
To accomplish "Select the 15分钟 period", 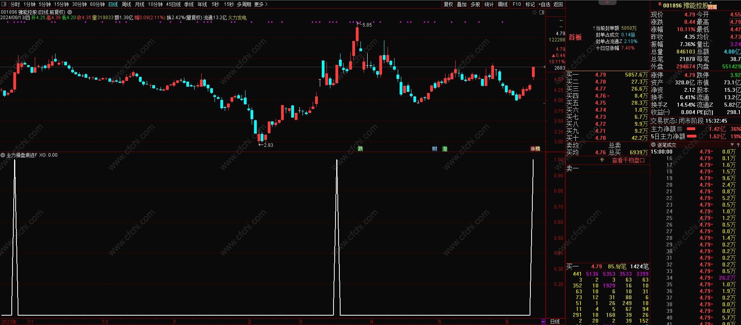I will click(61, 4).
